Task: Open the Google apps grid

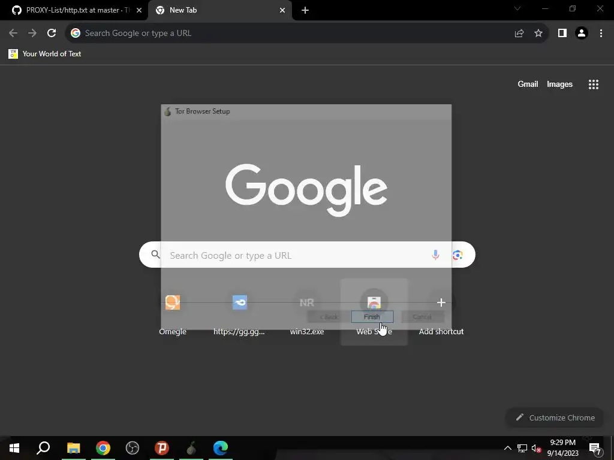Action: click(x=594, y=84)
